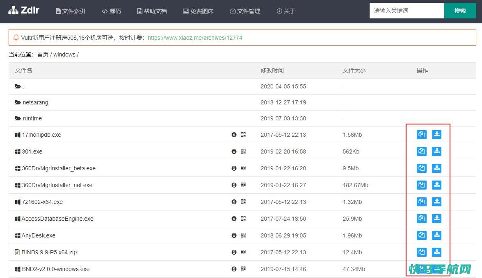Click the 修改时间 column header

pyautogui.click(x=272, y=70)
